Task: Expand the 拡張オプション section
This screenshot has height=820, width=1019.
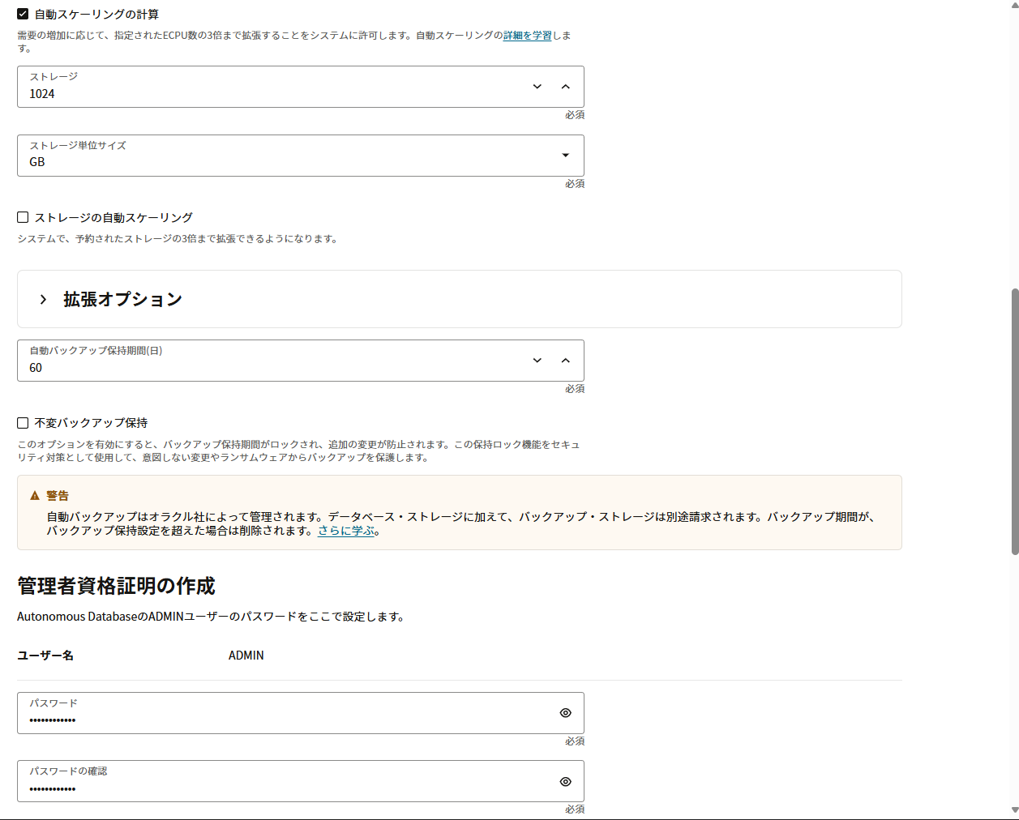Action: coord(122,299)
